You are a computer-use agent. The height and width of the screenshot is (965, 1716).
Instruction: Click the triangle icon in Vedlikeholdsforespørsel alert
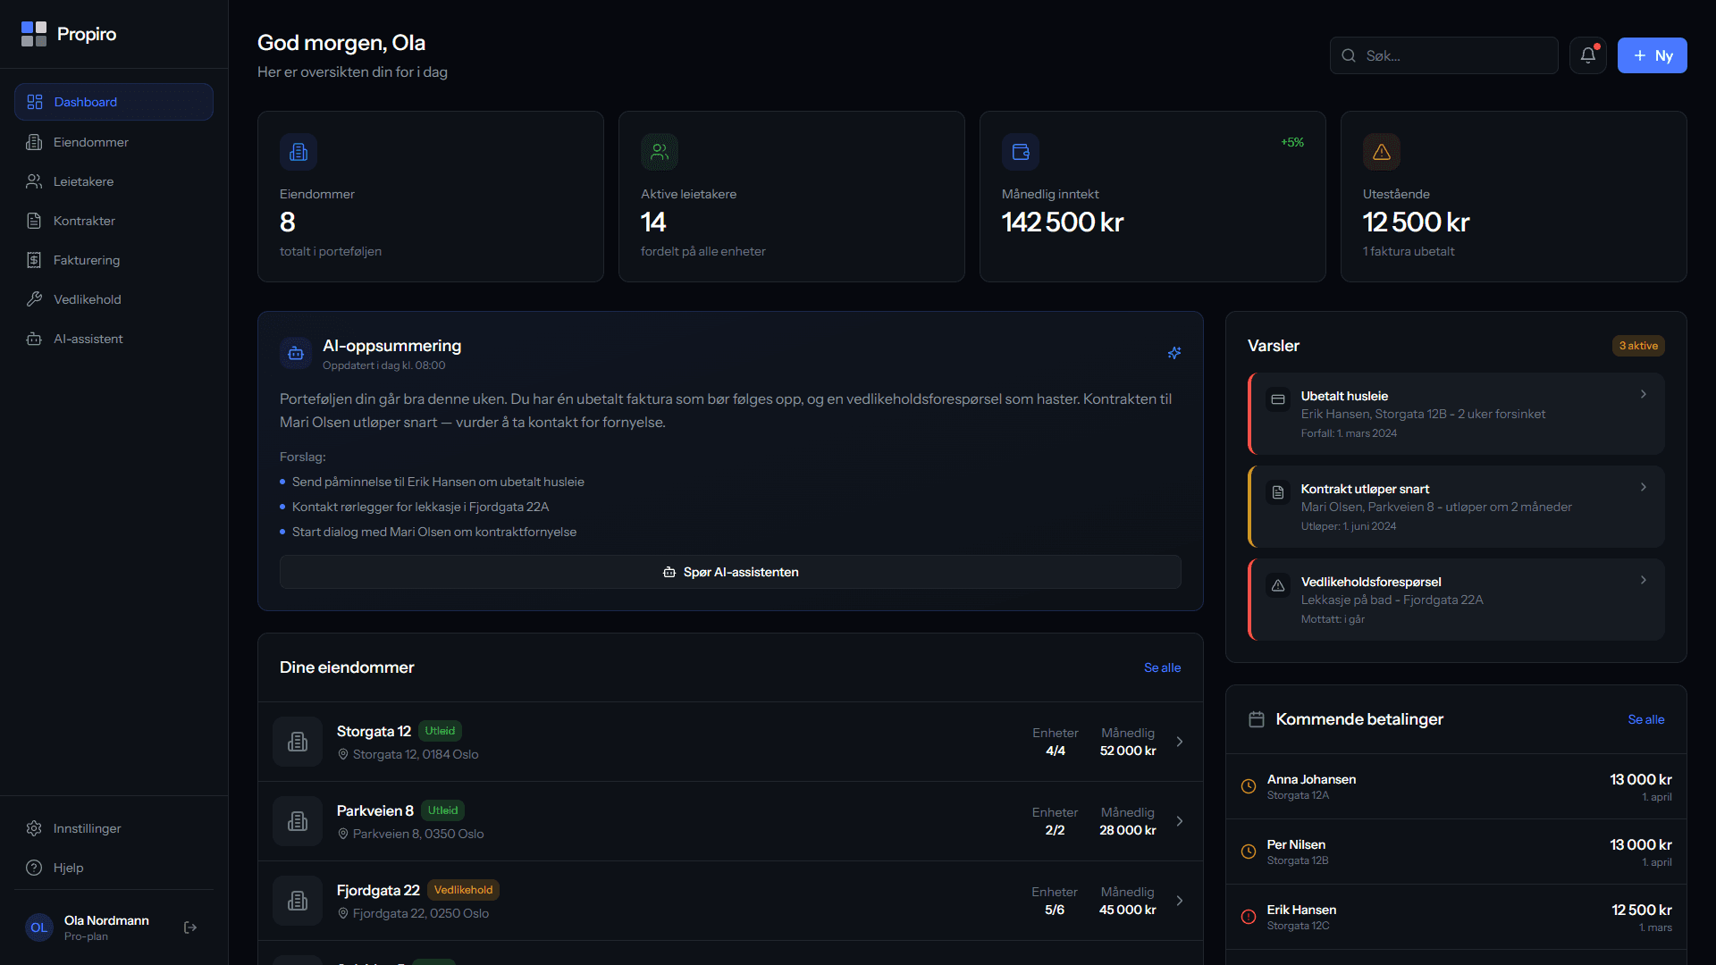click(x=1278, y=585)
